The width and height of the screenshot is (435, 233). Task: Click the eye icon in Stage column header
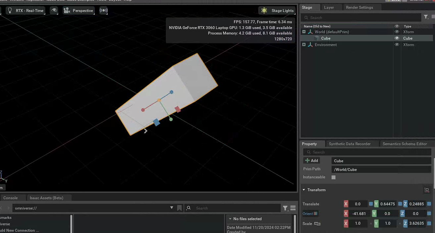tap(397, 26)
